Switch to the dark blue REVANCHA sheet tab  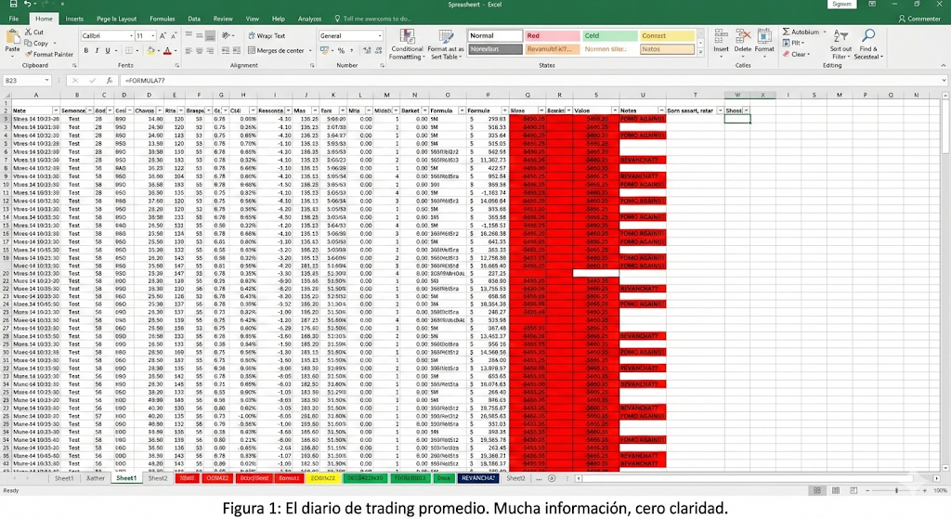pos(479,478)
